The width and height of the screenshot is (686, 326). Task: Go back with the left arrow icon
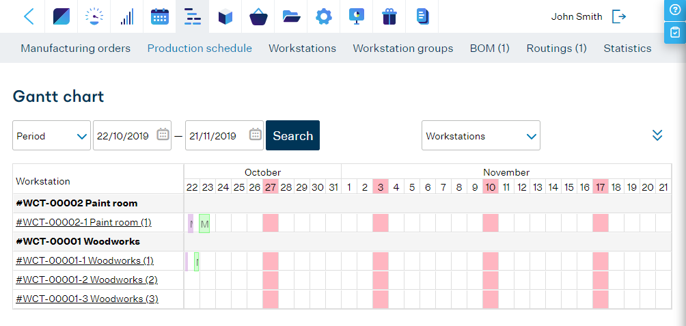pos(29,16)
